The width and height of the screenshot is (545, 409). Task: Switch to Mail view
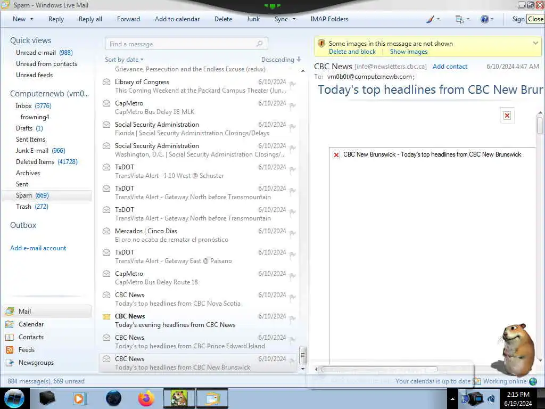point(48,311)
